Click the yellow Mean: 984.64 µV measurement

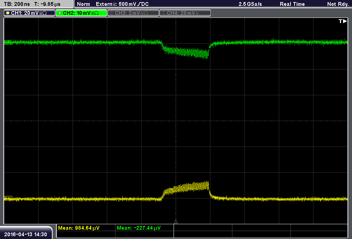[x=79, y=228]
